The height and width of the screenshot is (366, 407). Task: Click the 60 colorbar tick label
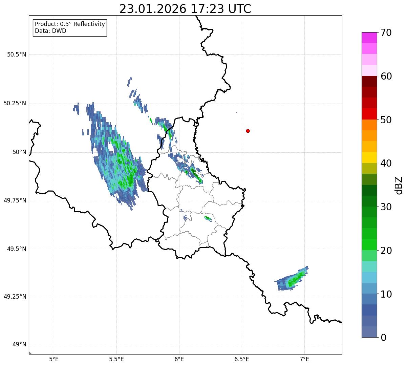click(x=386, y=76)
